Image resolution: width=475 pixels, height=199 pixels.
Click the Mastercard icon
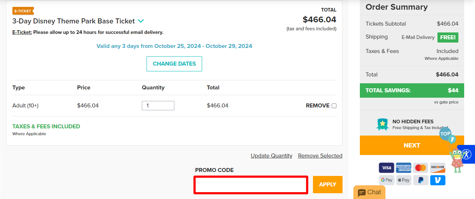[420, 168]
